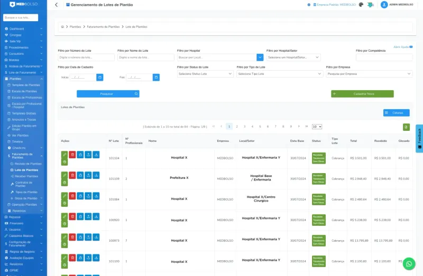Open the hospital filter blue dropdown arrow
The height and width of the screenshot is (276, 423).
pyautogui.click(x=260, y=58)
